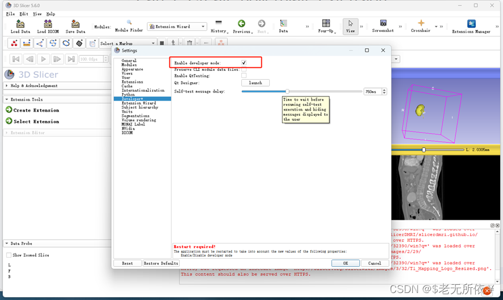Select Python settings page
The image size is (503, 300).
(x=128, y=94)
